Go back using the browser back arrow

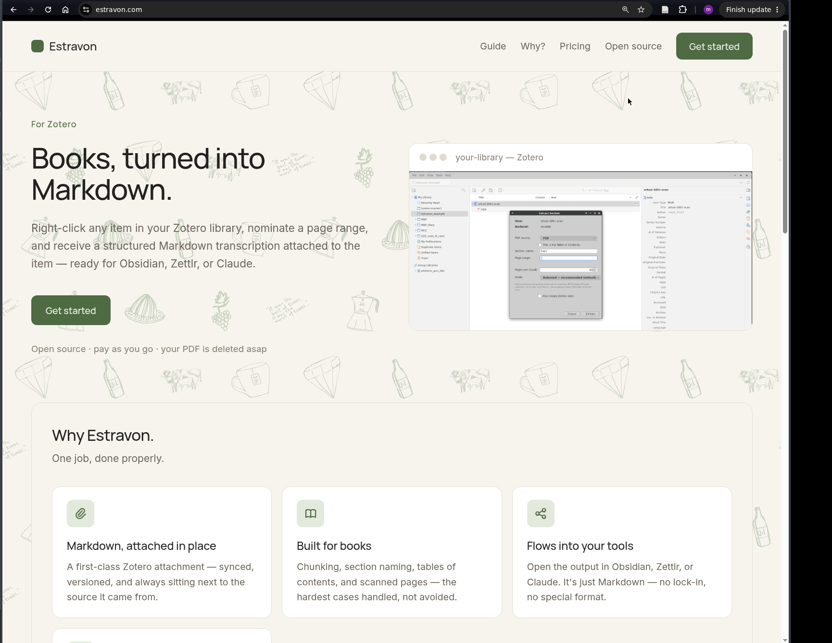click(13, 10)
